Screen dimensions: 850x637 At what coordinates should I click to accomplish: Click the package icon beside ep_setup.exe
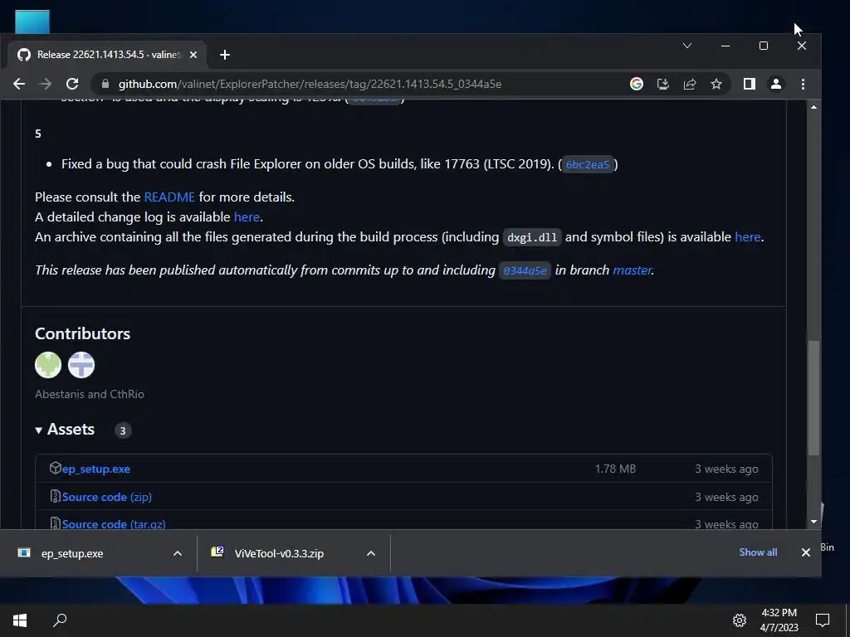point(55,468)
